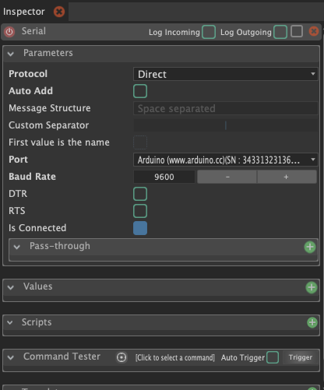Add a new Pass-through item
324x390 pixels.
tap(310, 247)
